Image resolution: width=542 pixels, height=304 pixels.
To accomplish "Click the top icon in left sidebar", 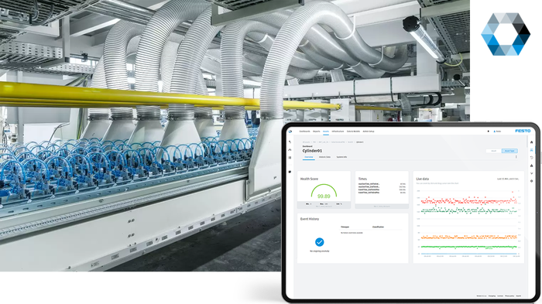I will pyautogui.click(x=290, y=142).
